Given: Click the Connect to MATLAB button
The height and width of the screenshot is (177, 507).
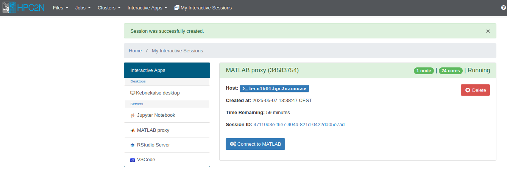Looking at the screenshot, I should 255,144.
